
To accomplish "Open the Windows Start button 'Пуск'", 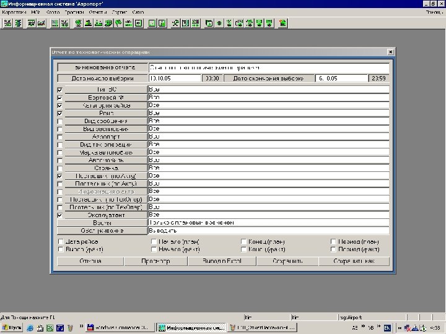I will pyautogui.click(x=12, y=327).
